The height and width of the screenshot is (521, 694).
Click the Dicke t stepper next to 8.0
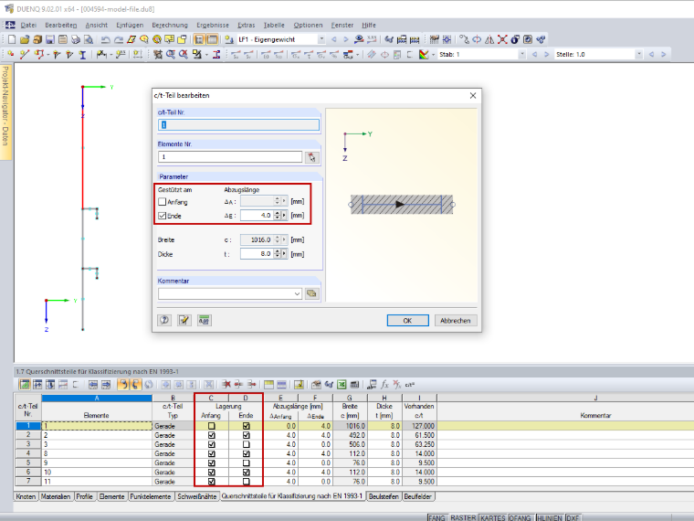pos(278,254)
